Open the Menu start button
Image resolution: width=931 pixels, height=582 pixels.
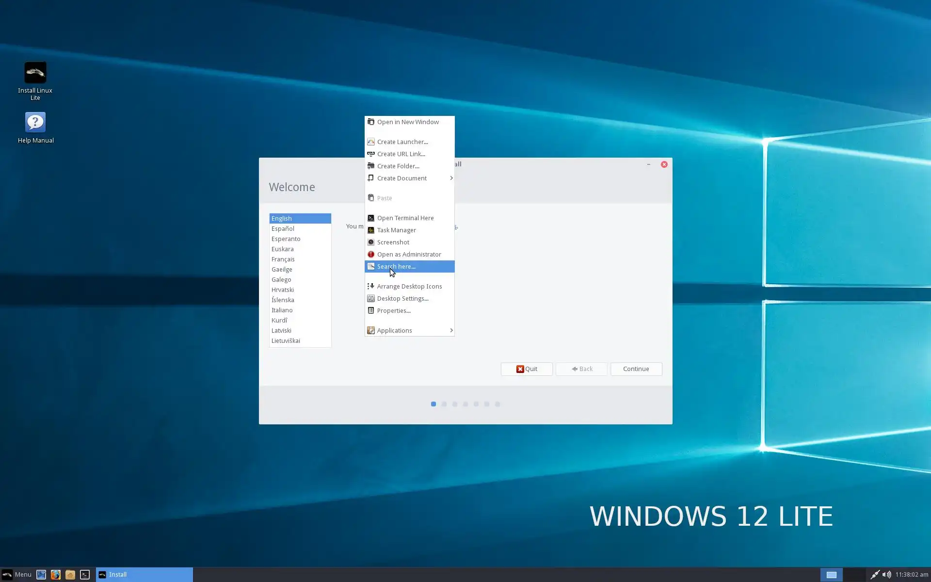17,575
